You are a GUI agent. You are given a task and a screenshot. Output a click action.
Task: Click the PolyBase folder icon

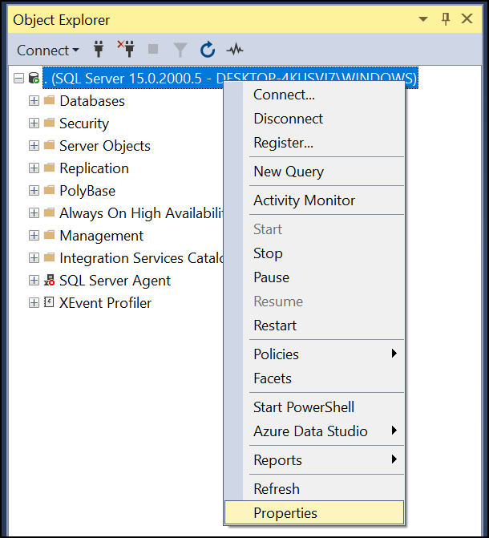pos(50,190)
